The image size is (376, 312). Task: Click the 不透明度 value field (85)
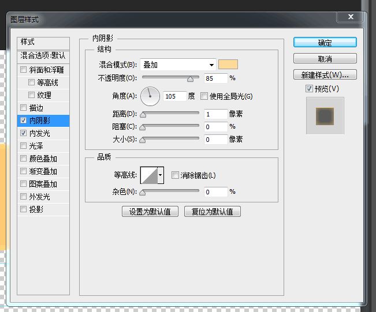(x=215, y=78)
